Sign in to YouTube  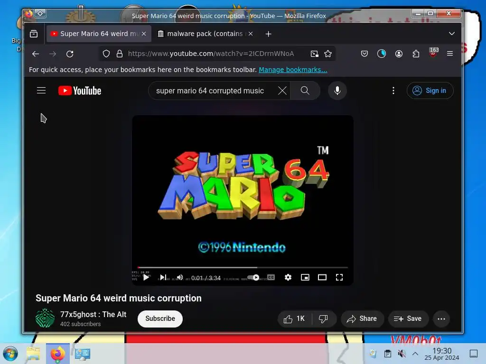point(430,91)
